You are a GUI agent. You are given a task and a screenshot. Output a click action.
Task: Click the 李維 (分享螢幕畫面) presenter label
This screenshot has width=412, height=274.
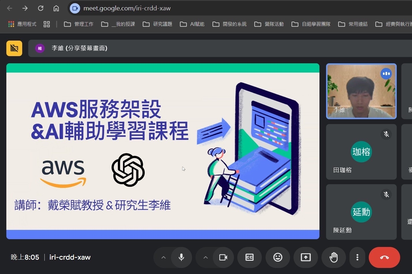pos(80,48)
